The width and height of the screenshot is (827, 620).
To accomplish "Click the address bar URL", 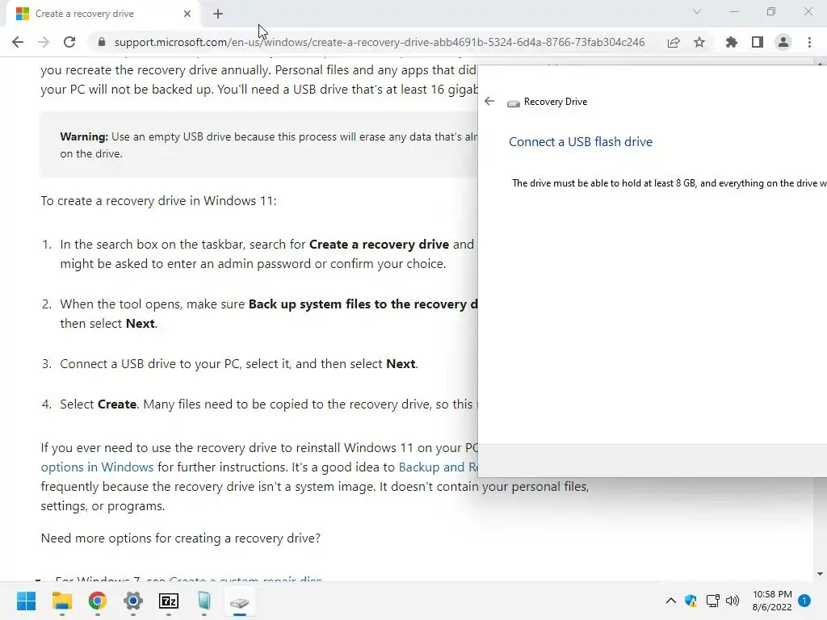I will (380, 42).
